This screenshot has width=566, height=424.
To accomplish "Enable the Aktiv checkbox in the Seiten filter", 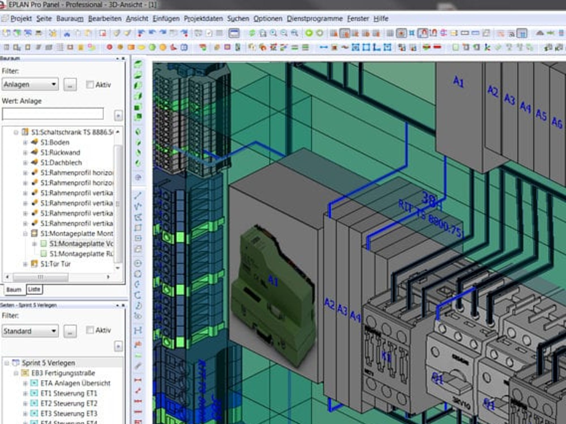I will point(90,330).
